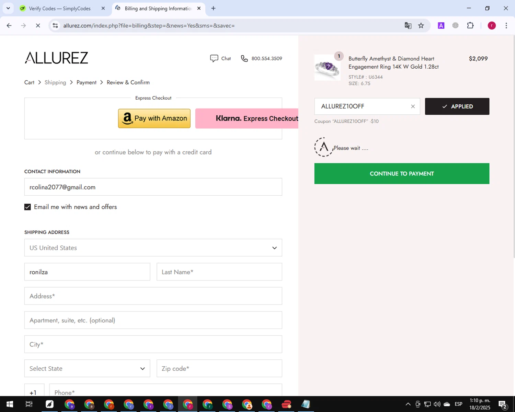Viewport: 515px width, 412px height.
Task: Switch the ESP keyboard language indicator
Action: [458, 404]
